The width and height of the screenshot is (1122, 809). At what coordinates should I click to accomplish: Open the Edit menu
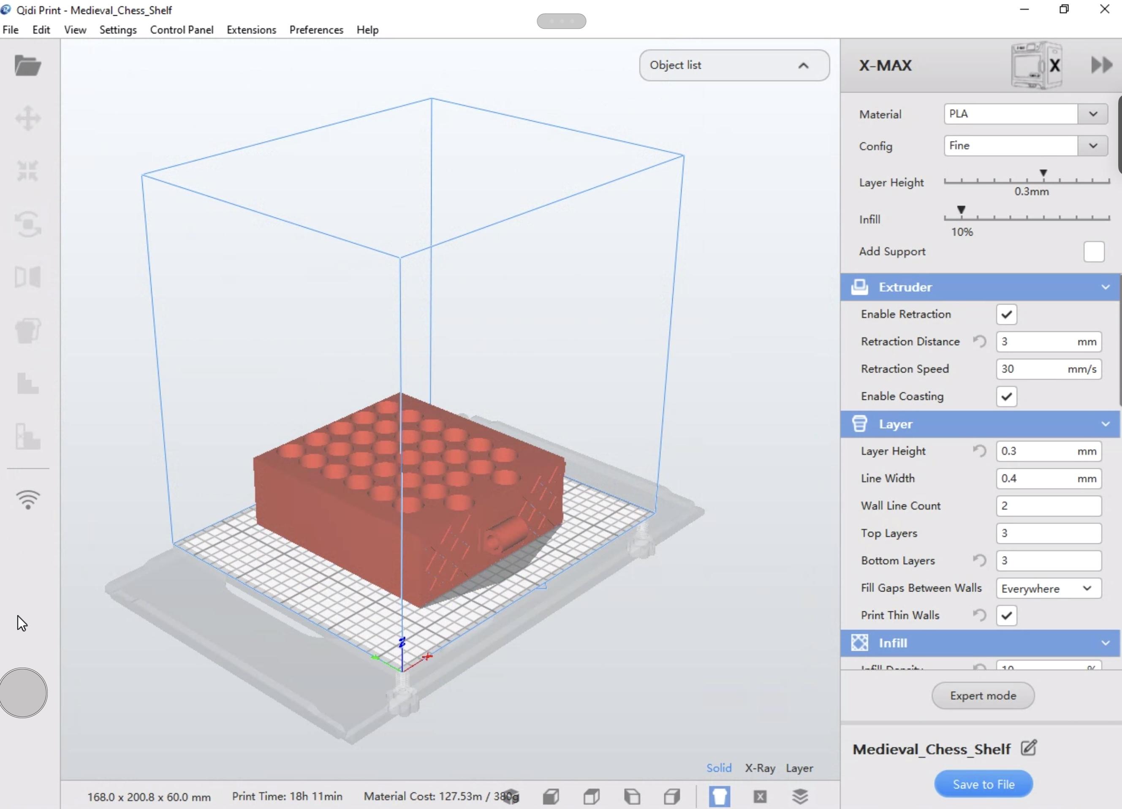(x=41, y=30)
